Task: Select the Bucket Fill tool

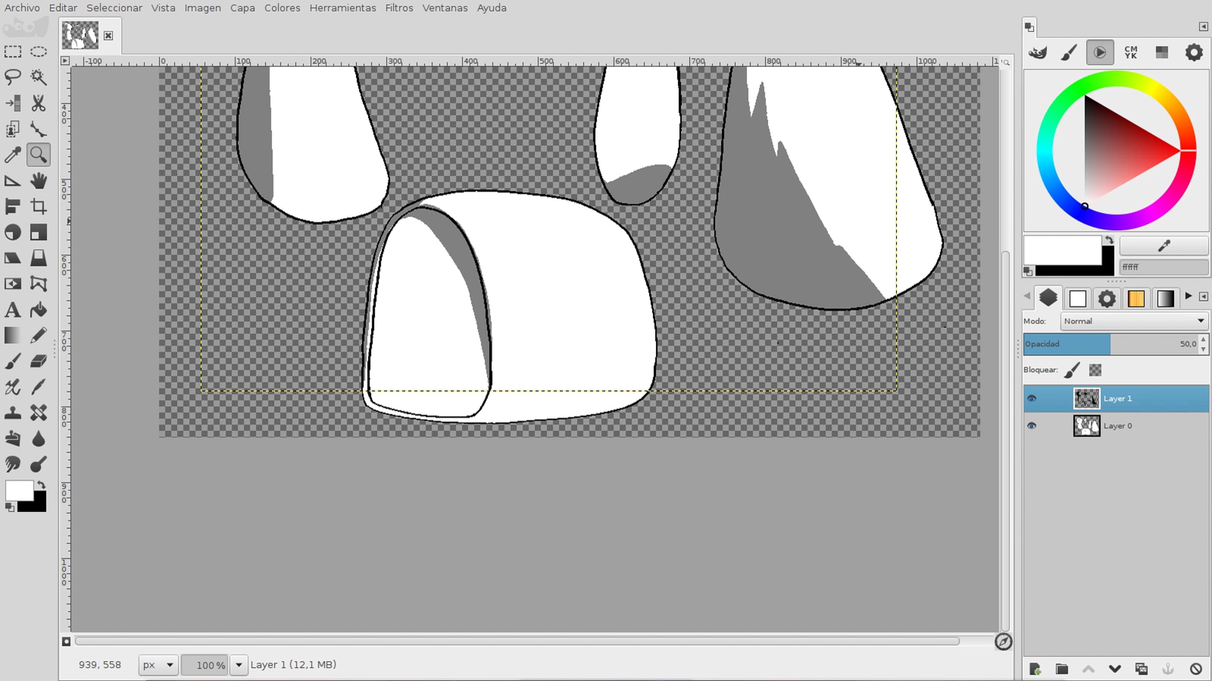Action: point(38,309)
